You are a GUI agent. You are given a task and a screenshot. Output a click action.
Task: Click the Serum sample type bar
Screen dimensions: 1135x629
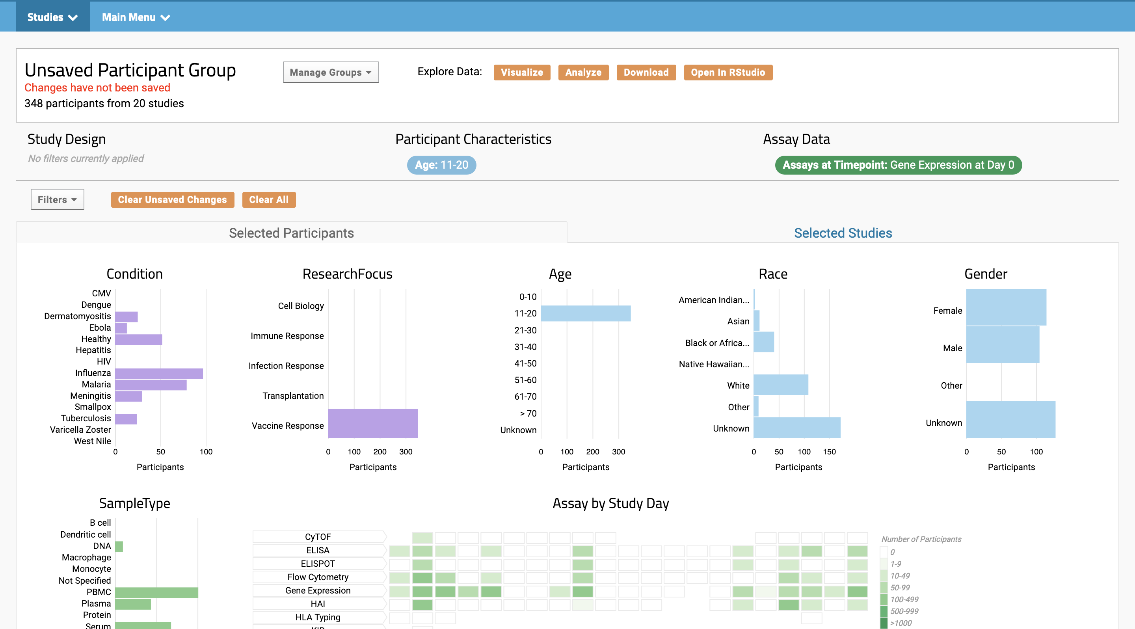[x=143, y=625]
